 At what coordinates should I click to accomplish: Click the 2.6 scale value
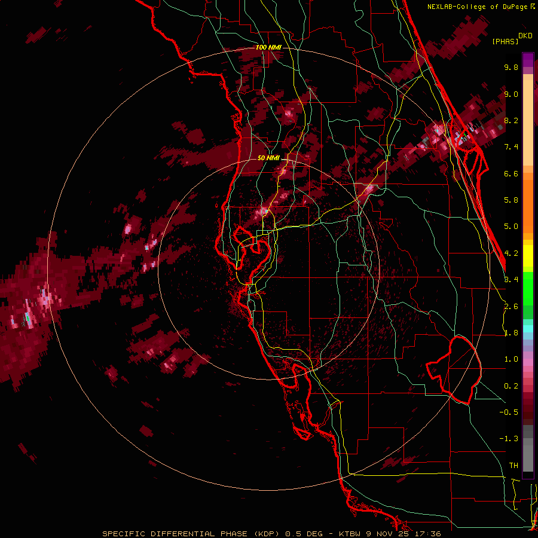(x=511, y=307)
